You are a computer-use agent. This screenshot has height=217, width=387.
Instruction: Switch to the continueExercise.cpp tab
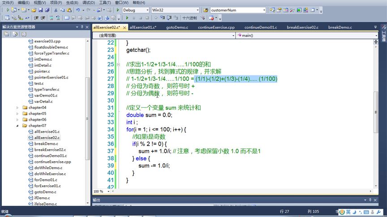click(216, 27)
